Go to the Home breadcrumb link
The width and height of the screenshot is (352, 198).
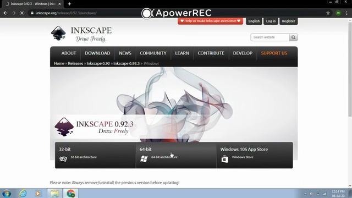coord(59,64)
